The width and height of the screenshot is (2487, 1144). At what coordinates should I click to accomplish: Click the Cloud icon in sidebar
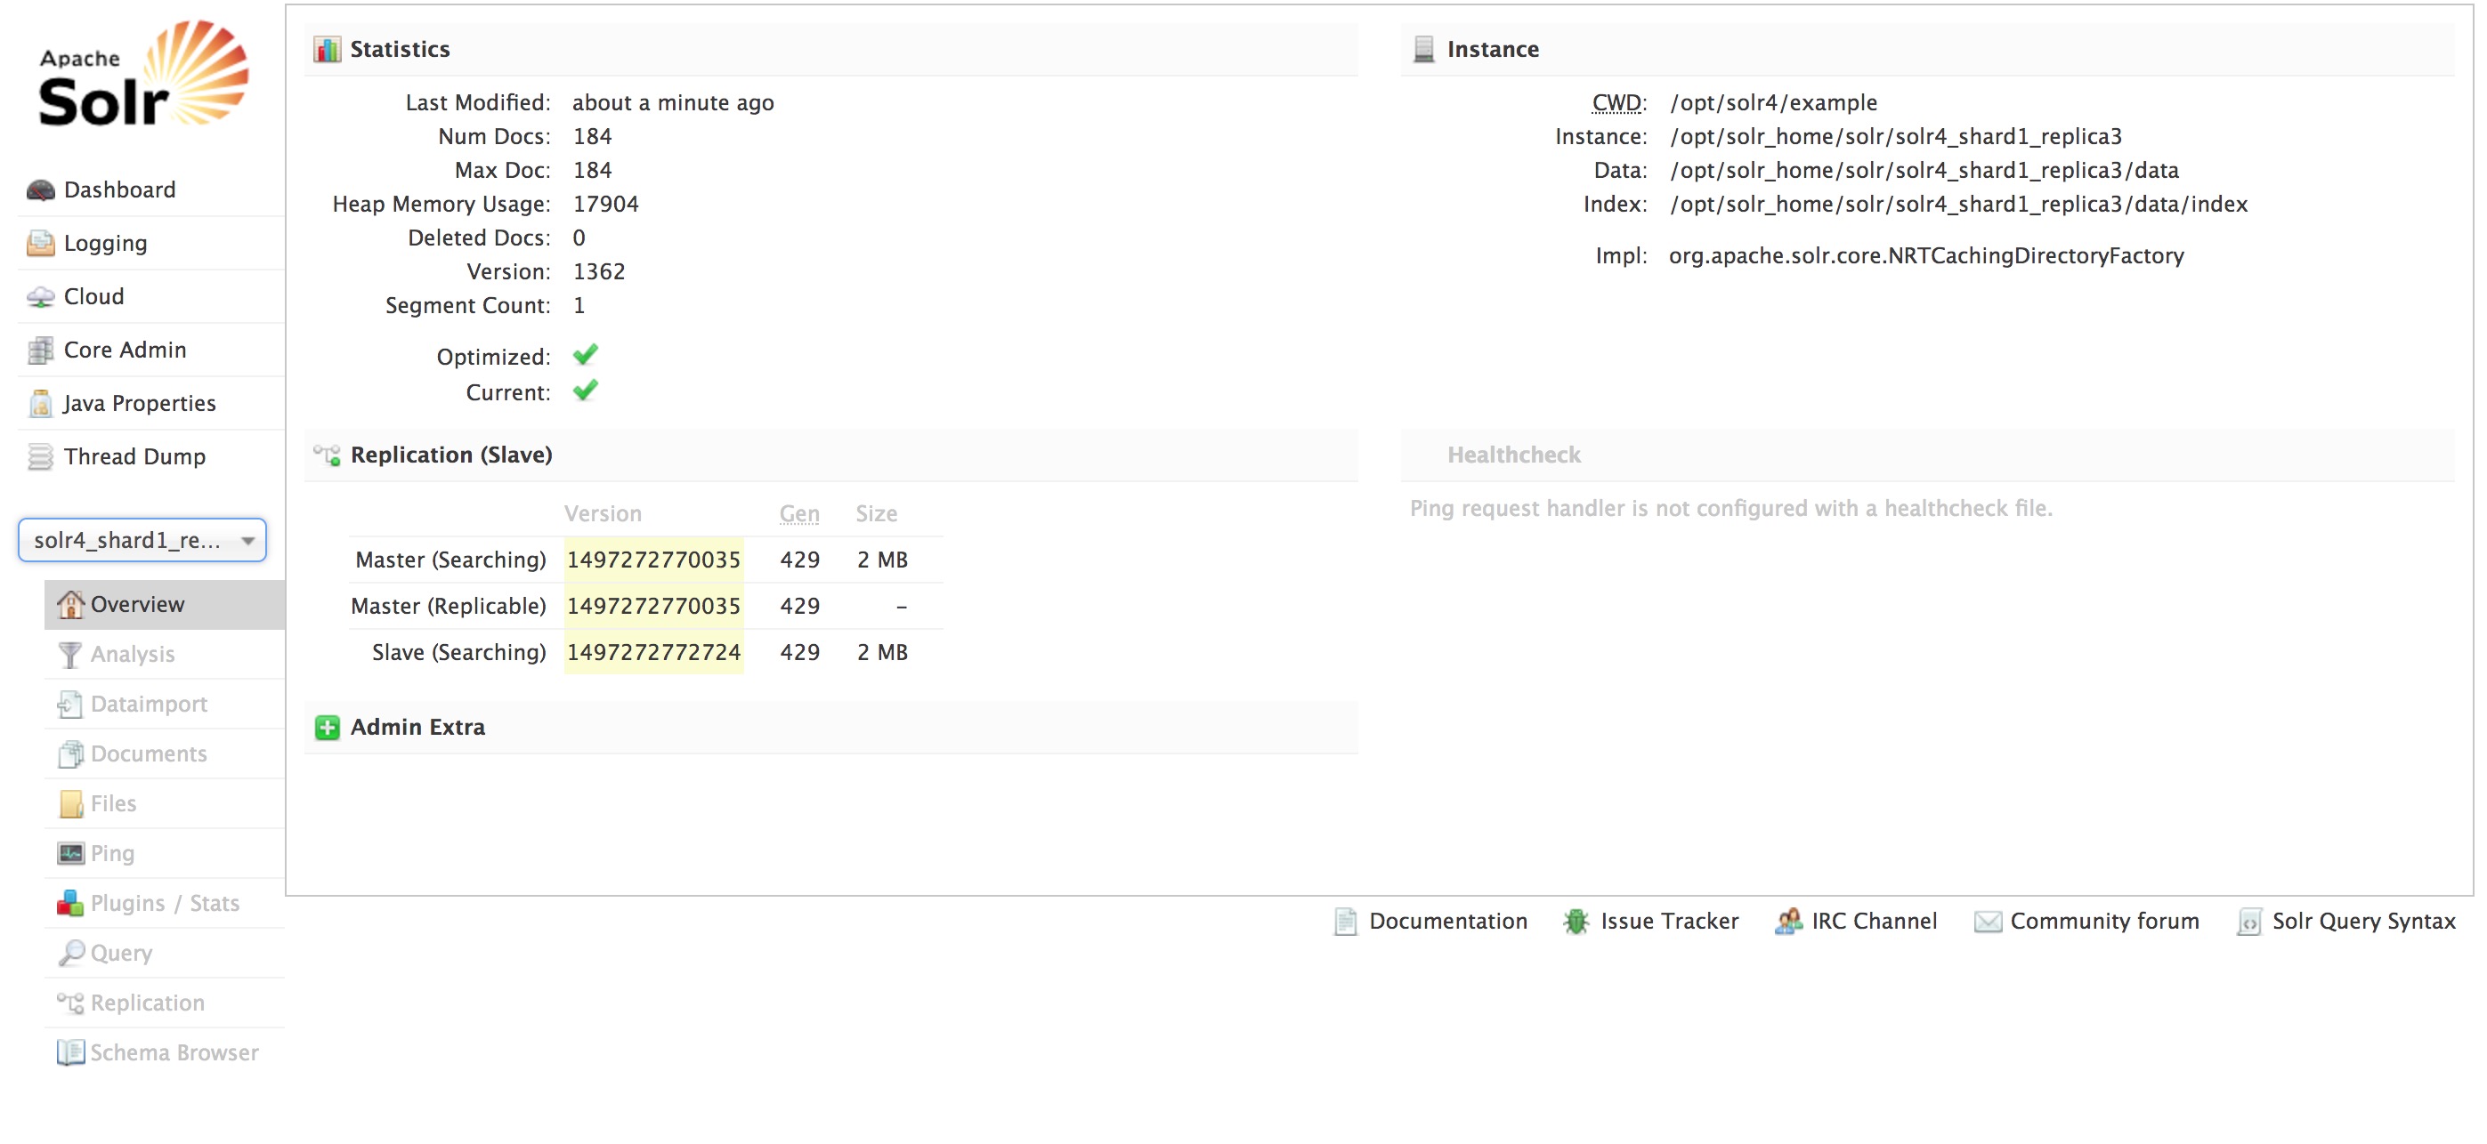coord(41,297)
